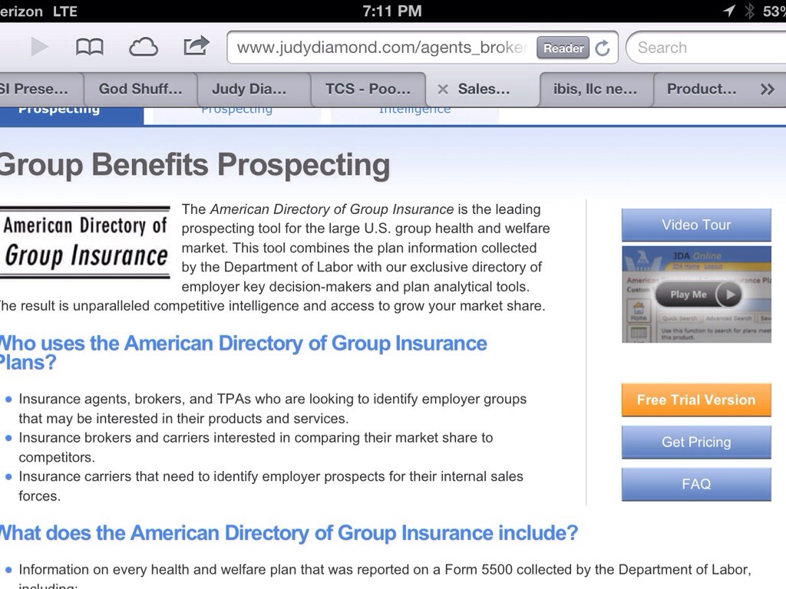786x589 pixels.
Task: Switch to the God Shuff… tab
Action: [140, 89]
